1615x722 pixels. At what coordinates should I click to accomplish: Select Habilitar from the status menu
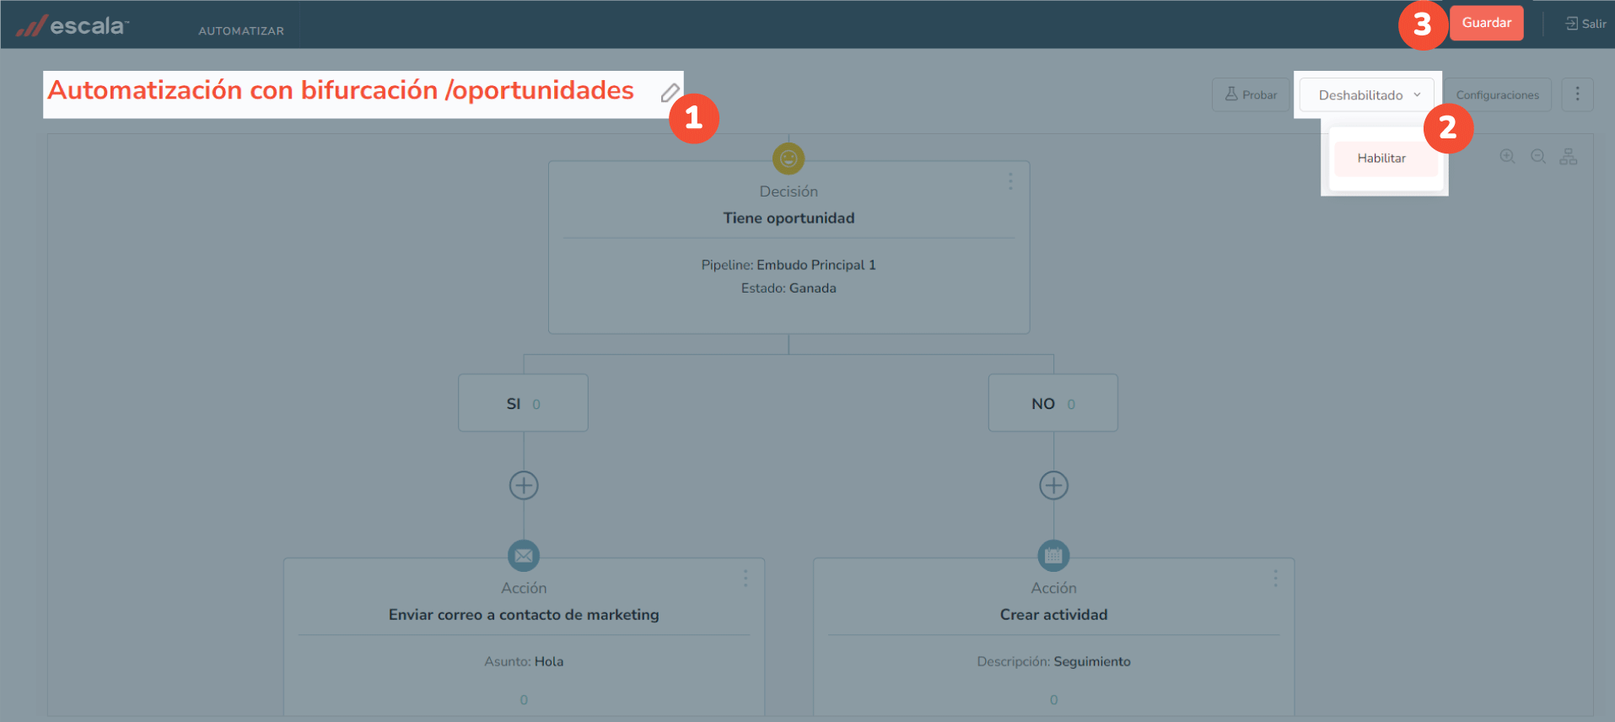(1386, 159)
